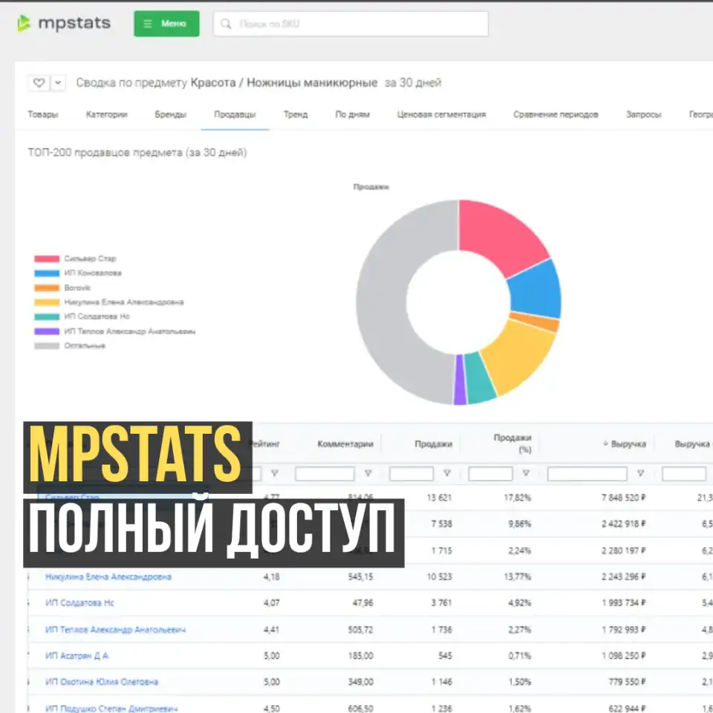Open the green Меню button
This screenshot has width=713, height=713.
click(166, 24)
